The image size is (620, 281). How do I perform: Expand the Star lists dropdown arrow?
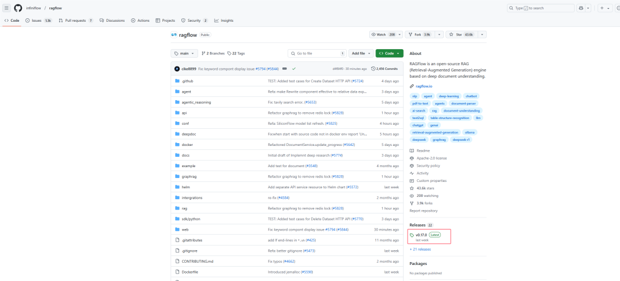tap(482, 35)
